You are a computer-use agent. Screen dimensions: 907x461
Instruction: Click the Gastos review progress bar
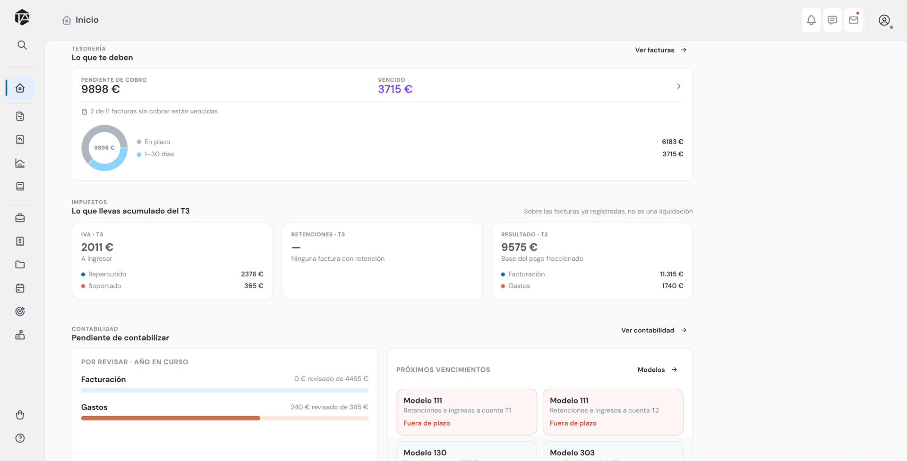click(225, 418)
